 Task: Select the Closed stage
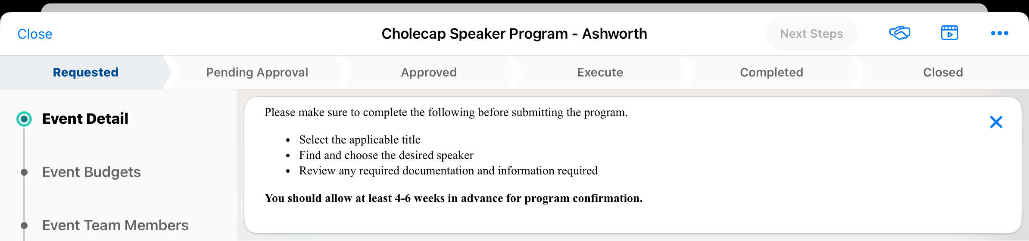(943, 72)
